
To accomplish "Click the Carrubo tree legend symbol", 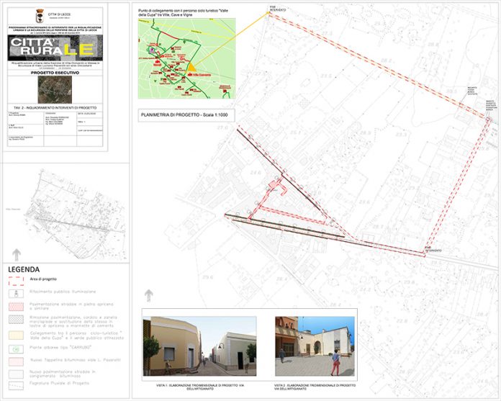I will point(17,348).
